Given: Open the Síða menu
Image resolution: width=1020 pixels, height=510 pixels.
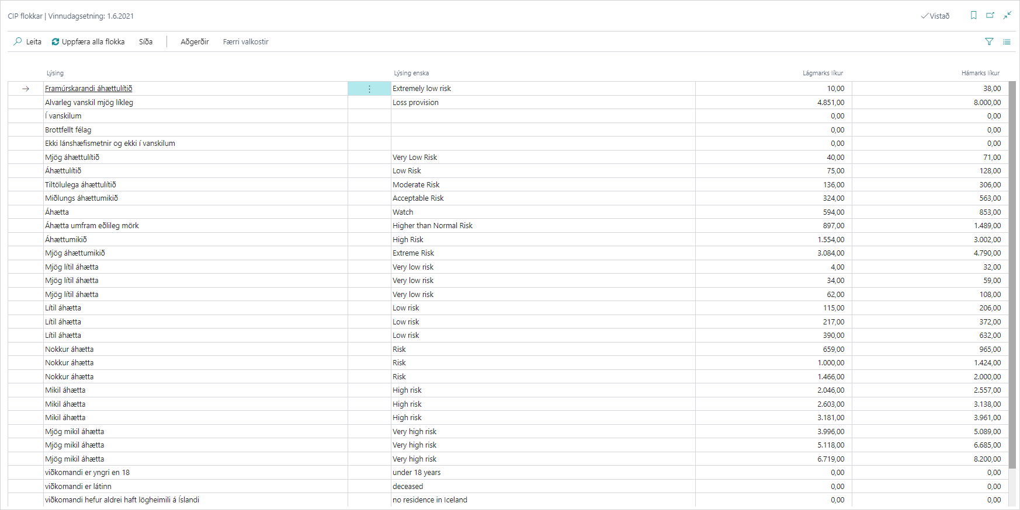Looking at the screenshot, I should [x=145, y=41].
